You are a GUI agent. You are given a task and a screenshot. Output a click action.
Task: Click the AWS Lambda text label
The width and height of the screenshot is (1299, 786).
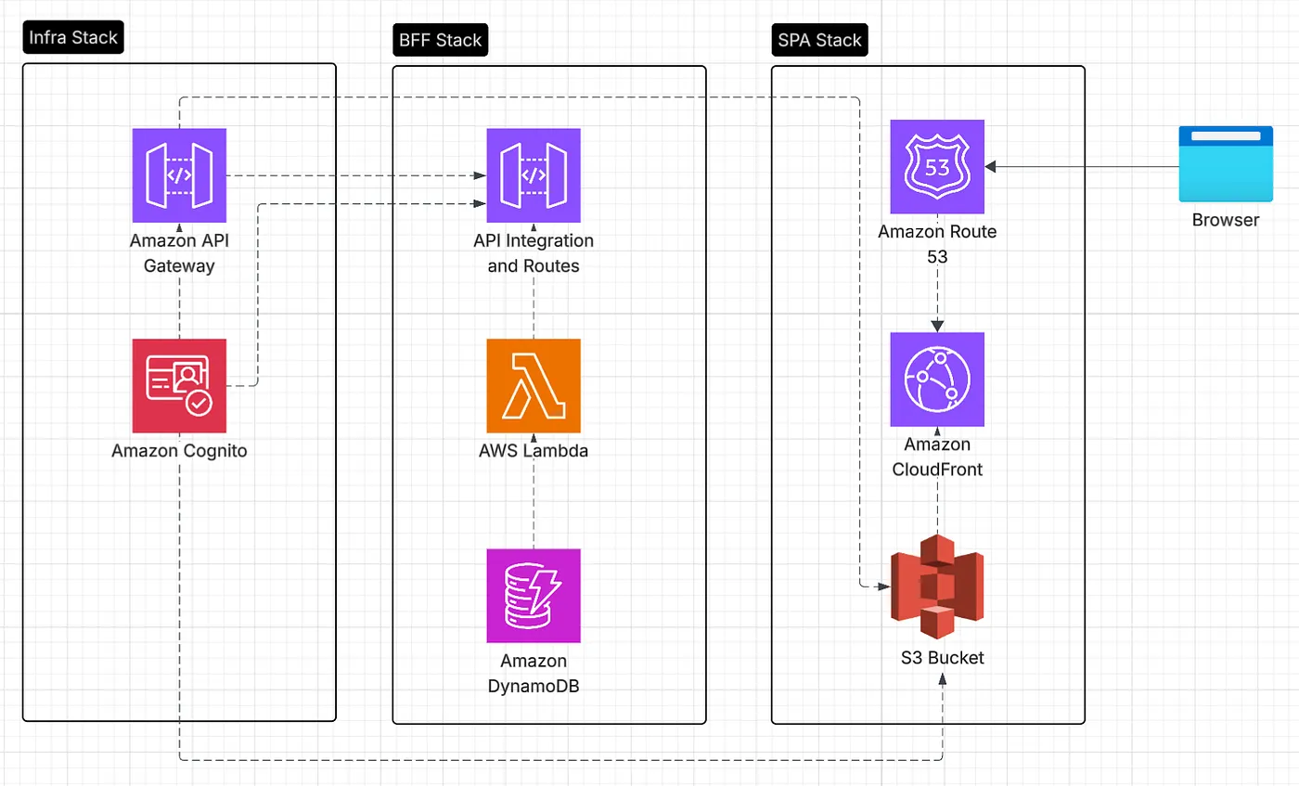click(x=533, y=451)
